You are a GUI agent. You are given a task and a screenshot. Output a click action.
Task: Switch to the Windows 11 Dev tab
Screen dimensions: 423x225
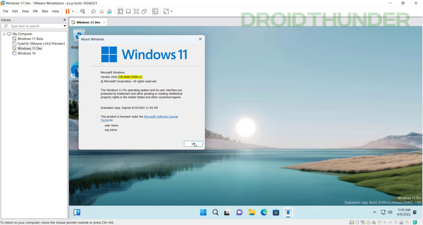[88, 22]
